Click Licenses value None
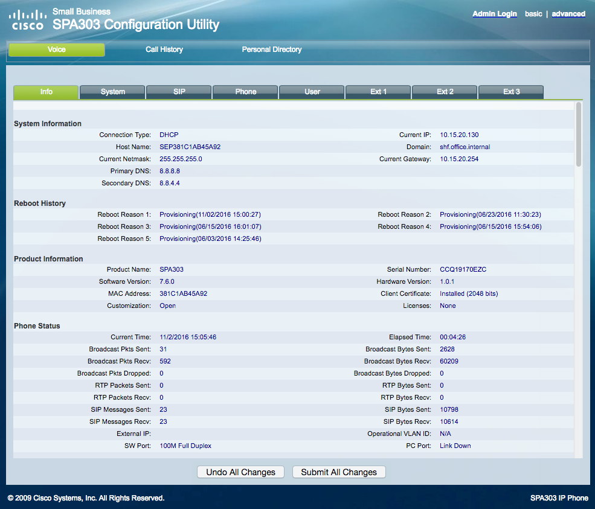This screenshot has width=595, height=509. click(x=448, y=306)
